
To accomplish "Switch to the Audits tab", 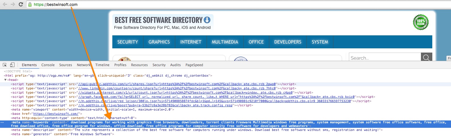I will pos(175,65).
